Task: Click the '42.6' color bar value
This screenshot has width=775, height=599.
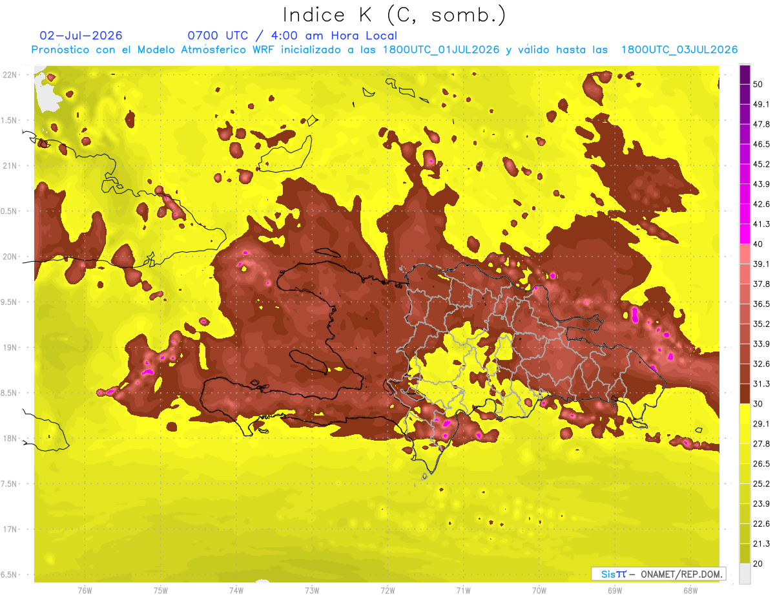Action: click(761, 204)
